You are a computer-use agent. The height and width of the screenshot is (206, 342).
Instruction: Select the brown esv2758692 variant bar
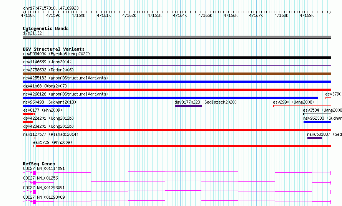point(177,74)
